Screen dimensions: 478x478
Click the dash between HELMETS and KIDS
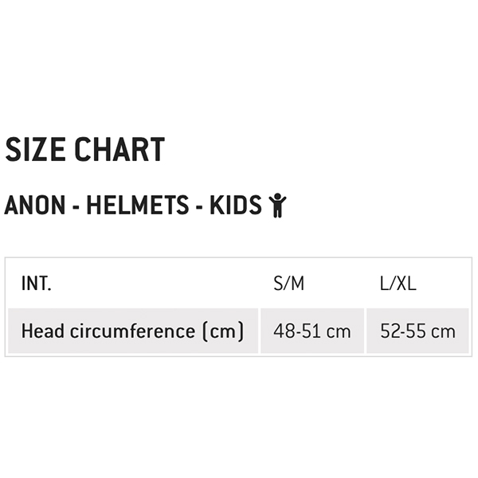click(199, 207)
